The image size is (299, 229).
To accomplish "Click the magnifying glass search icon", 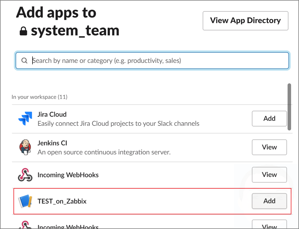I will 24,60.
